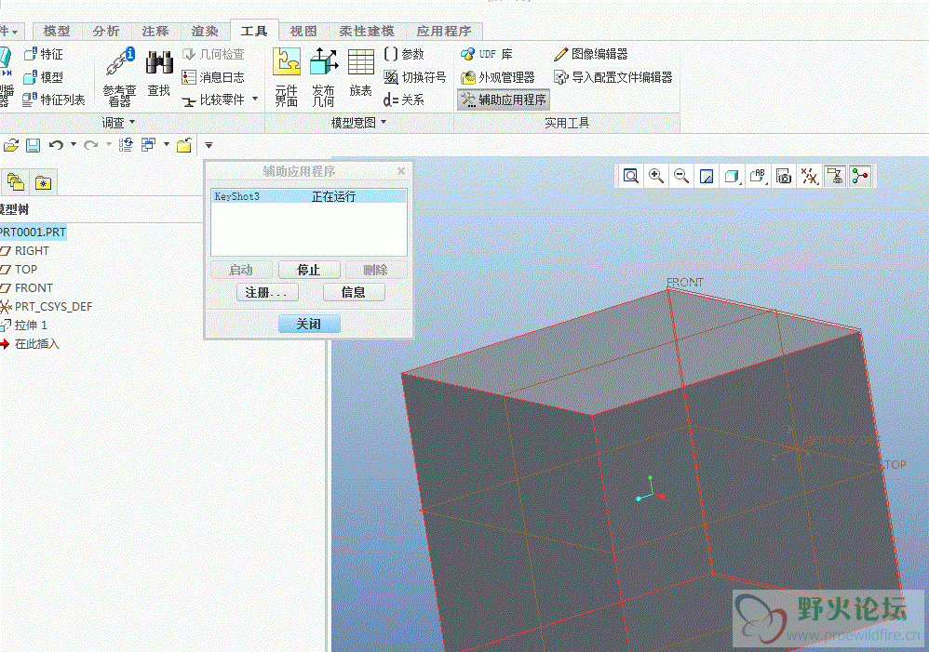The image size is (929, 652).
Task: Click the save diskette icon
Action: tap(34, 145)
